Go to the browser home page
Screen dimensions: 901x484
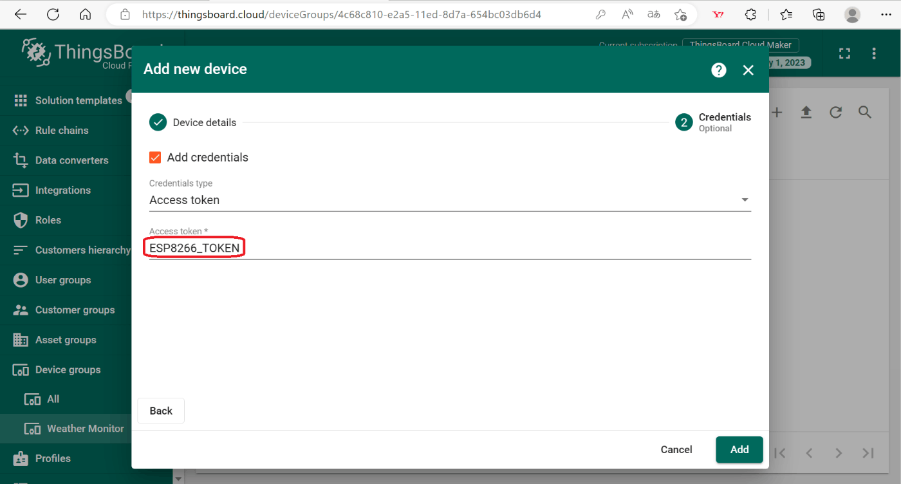[85, 14]
